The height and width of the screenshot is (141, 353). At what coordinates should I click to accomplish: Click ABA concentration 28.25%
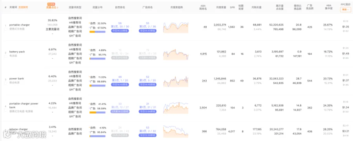click(x=328, y=129)
